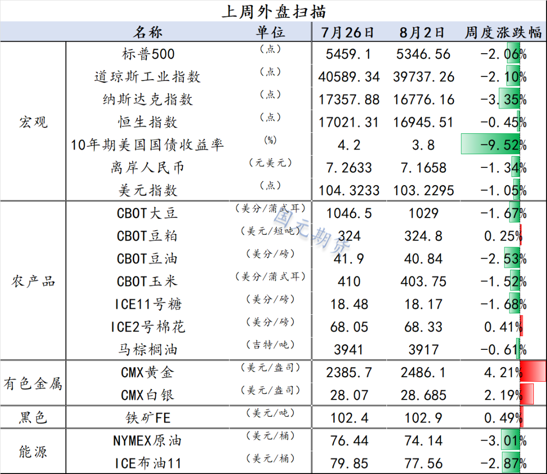Image resolution: width=547 pixels, height=474 pixels.
Task: Click the NYMEX原油 row name
Action: [x=147, y=441]
